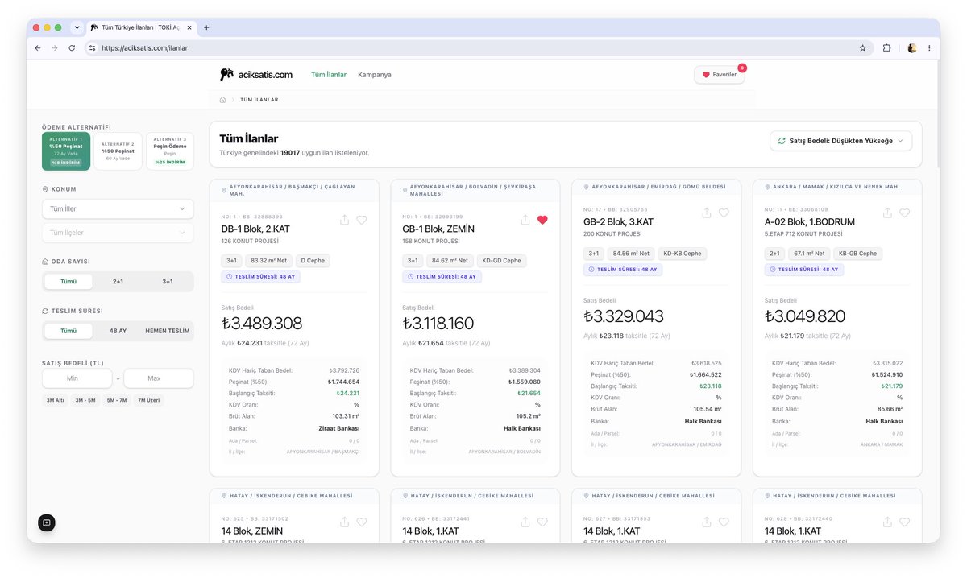
Task: Share the 14 Blok, ZEMİN listing
Action: pyautogui.click(x=345, y=522)
